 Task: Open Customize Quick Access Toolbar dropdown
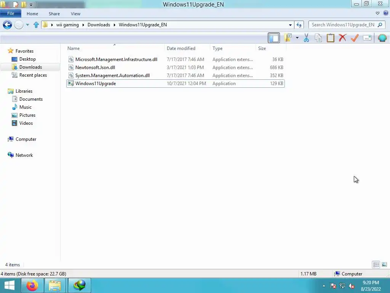pyautogui.click(x=31, y=5)
